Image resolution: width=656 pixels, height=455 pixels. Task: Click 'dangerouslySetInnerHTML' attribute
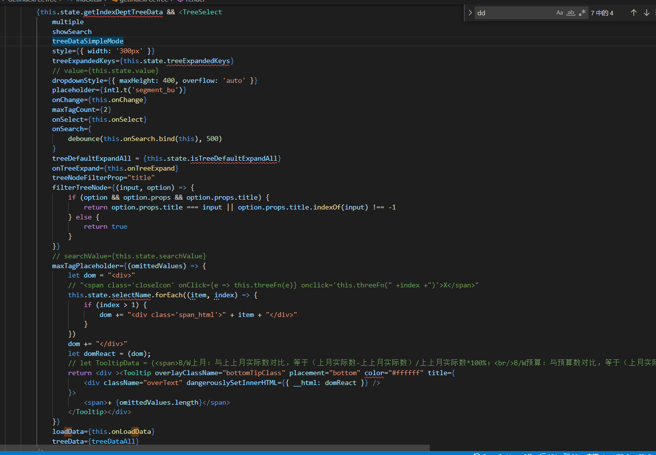[232, 383]
